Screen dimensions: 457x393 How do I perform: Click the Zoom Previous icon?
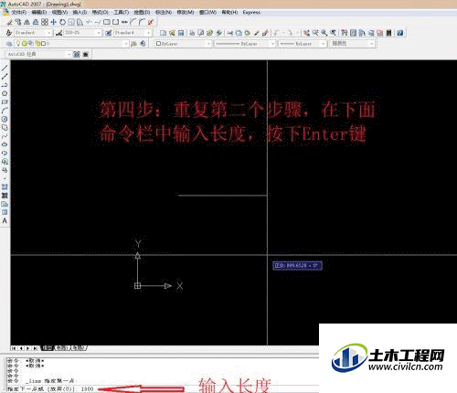(333, 33)
